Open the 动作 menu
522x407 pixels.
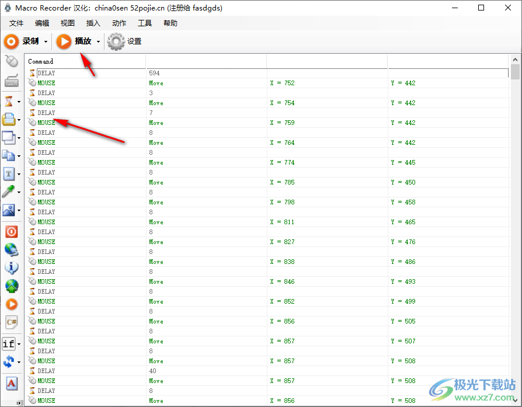119,23
